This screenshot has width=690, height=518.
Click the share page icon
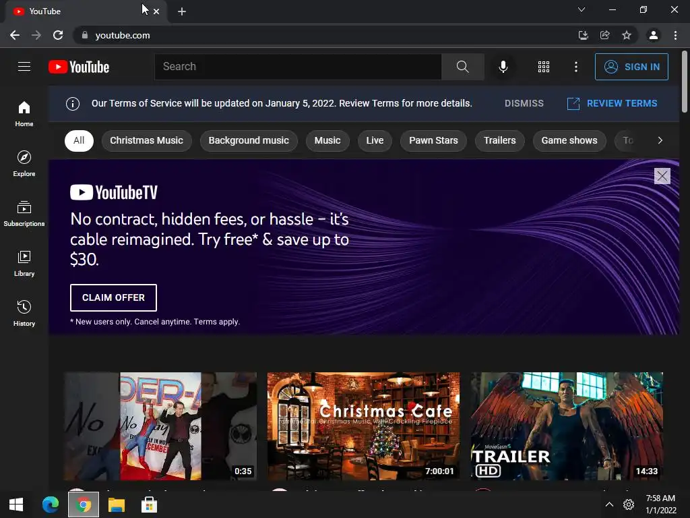pyautogui.click(x=605, y=35)
